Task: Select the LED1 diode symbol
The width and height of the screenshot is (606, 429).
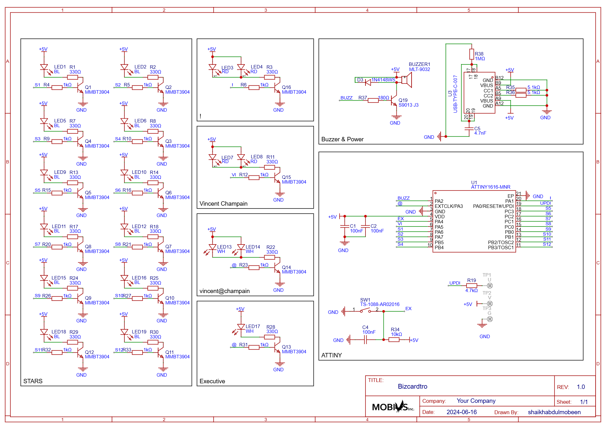Action: (x=44, y=67)
